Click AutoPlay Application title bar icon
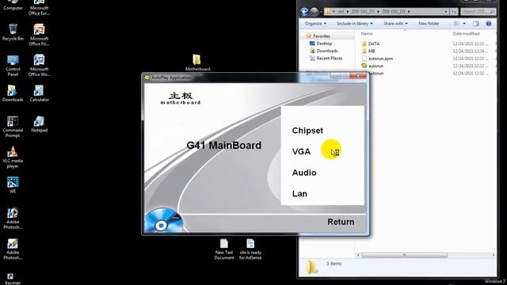This screenshot has width=507, height=285. pyautogui.click(x=147, y=78)
